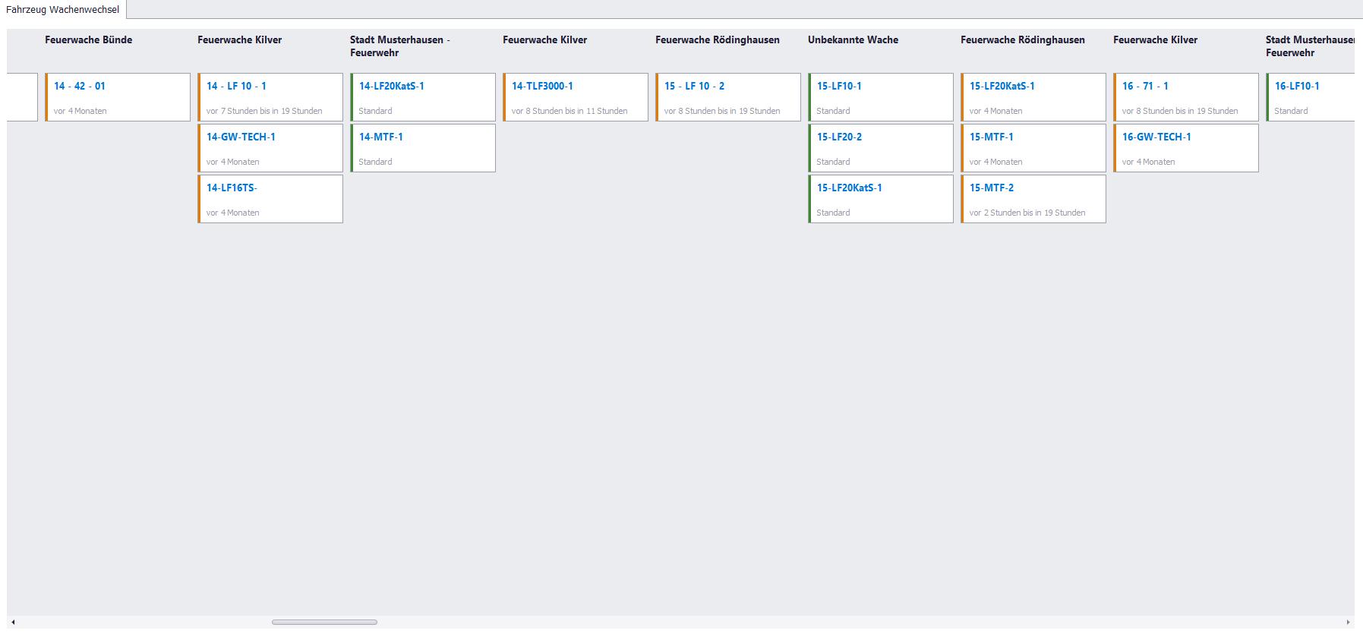Click the 15-LF20-2 vehicle card
The image size is (1363, 637).
(881, 148)
